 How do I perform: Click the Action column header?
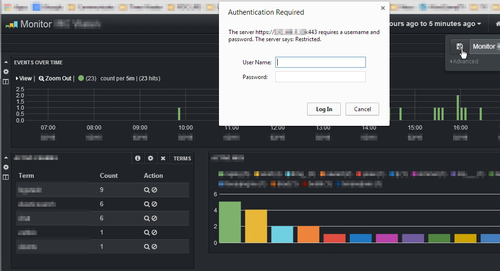pos(154,175)
